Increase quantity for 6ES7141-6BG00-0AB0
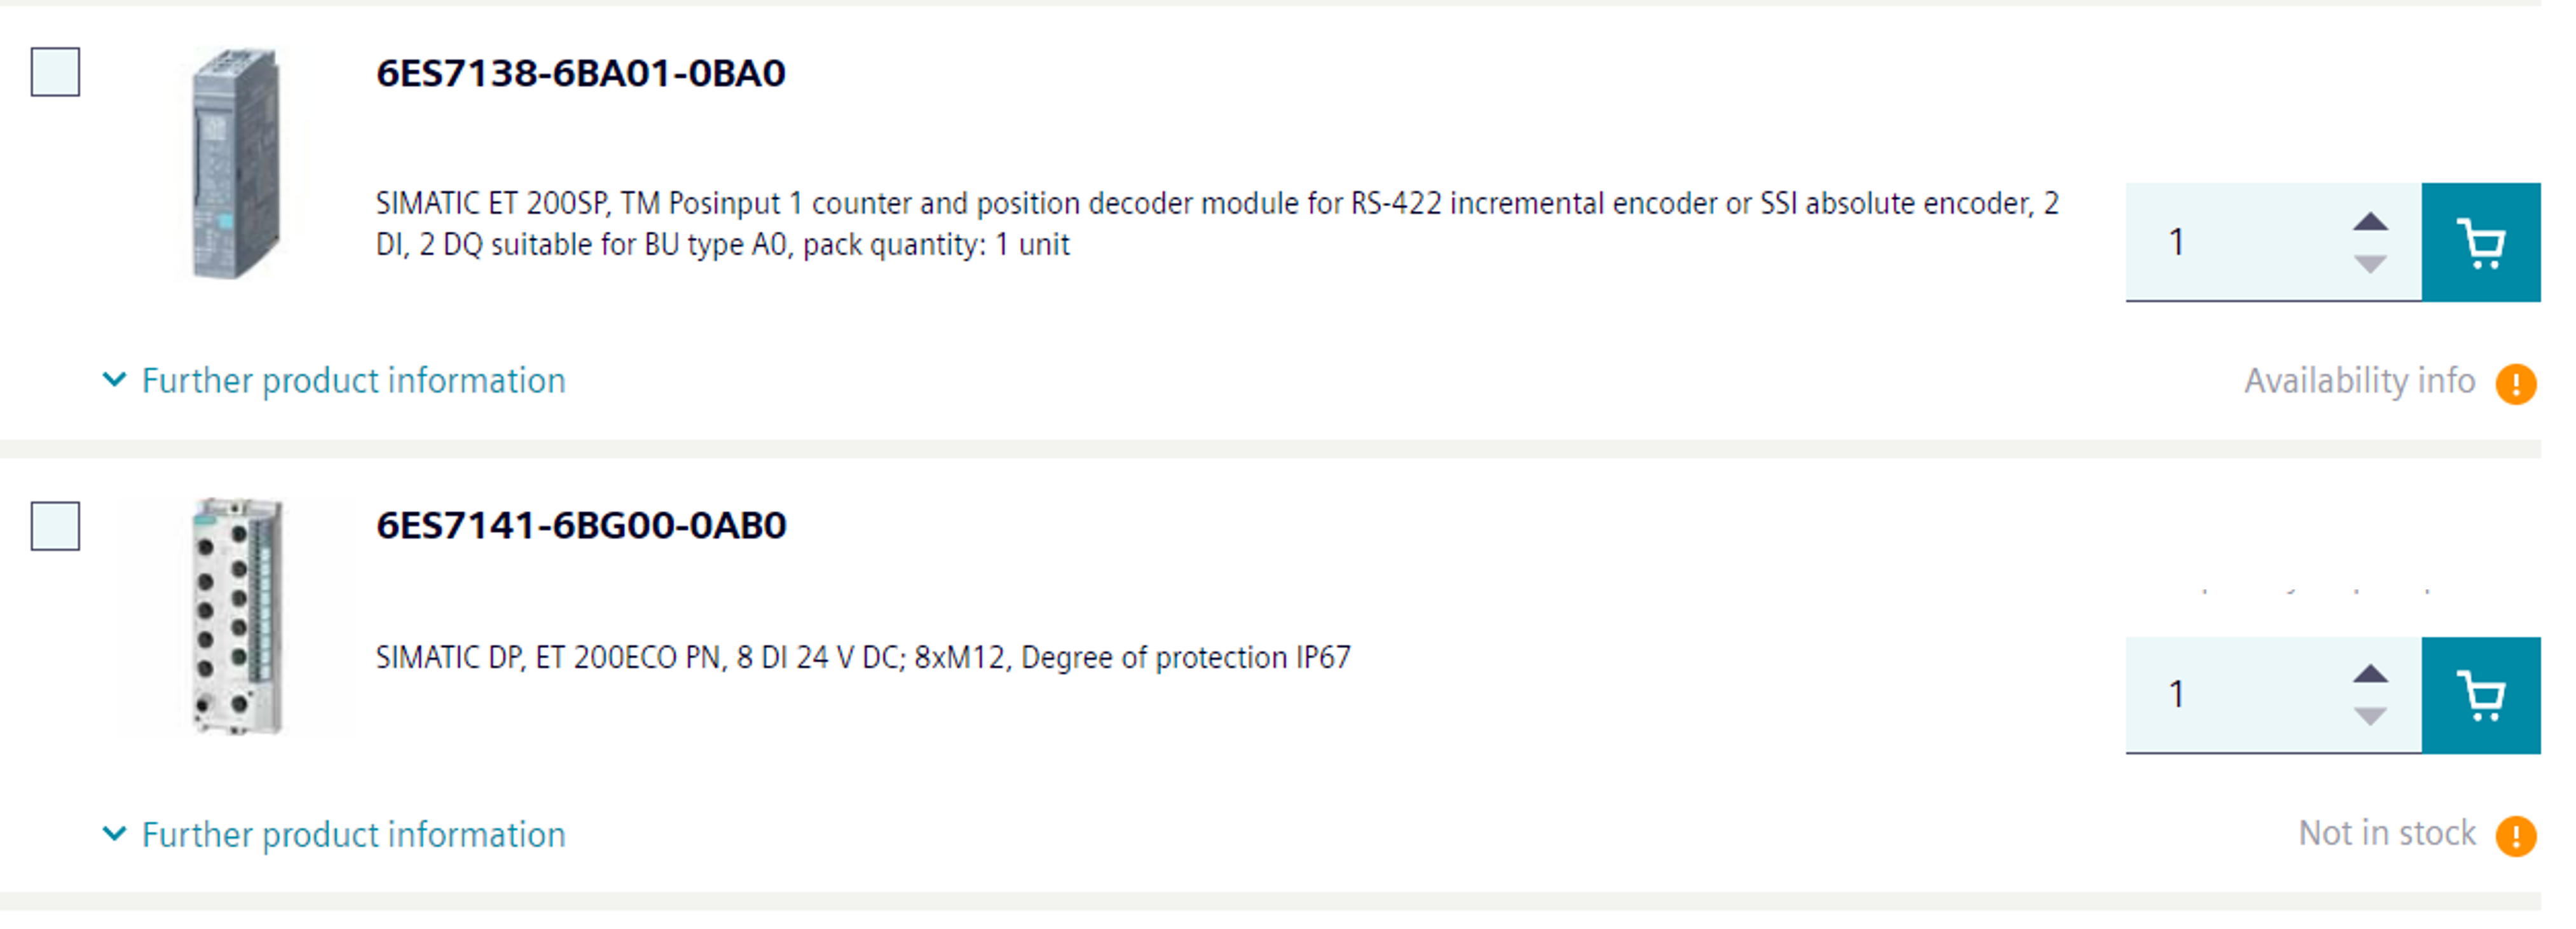2576x929 pixels. (x=2370, y=674)
